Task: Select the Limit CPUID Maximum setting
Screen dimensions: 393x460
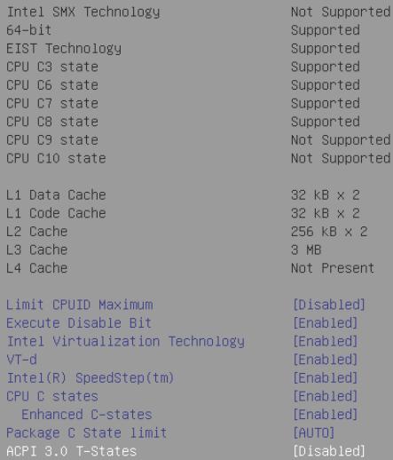Action: (x=80, y=305)
